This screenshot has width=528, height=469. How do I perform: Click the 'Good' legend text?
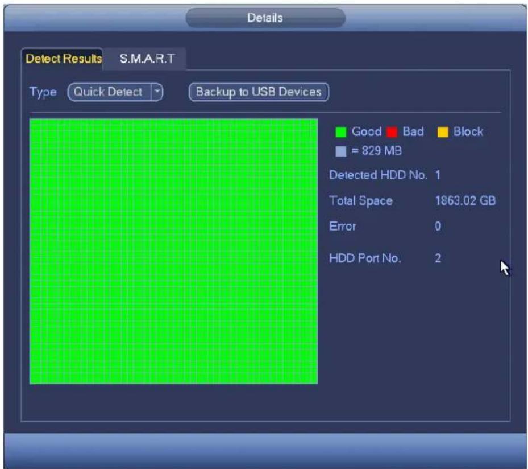click(x=367, y=131)
